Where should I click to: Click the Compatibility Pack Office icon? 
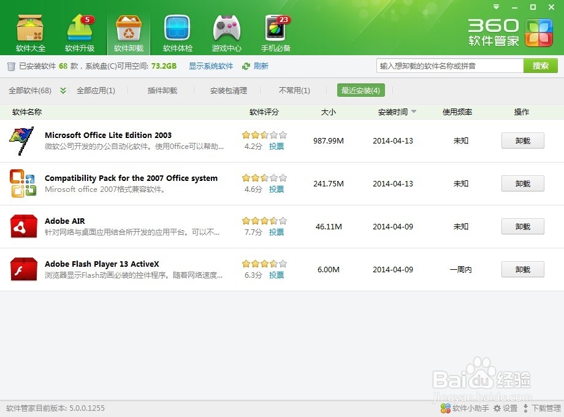pos(23,183)
